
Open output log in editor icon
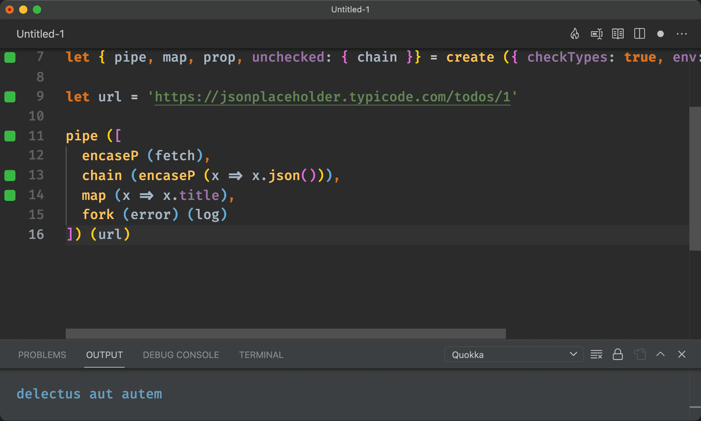639,354
